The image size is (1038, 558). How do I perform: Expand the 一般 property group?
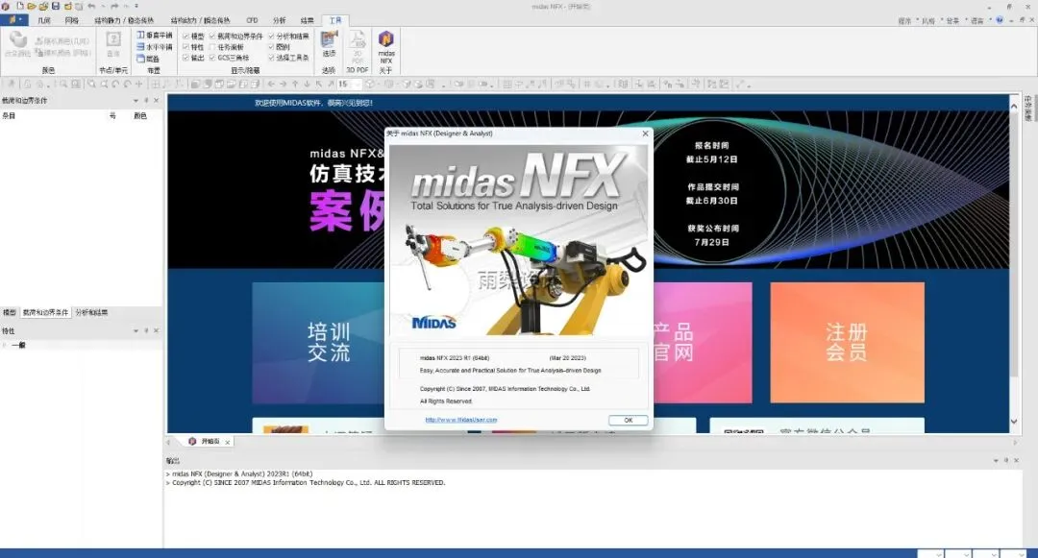pos(5,345)
